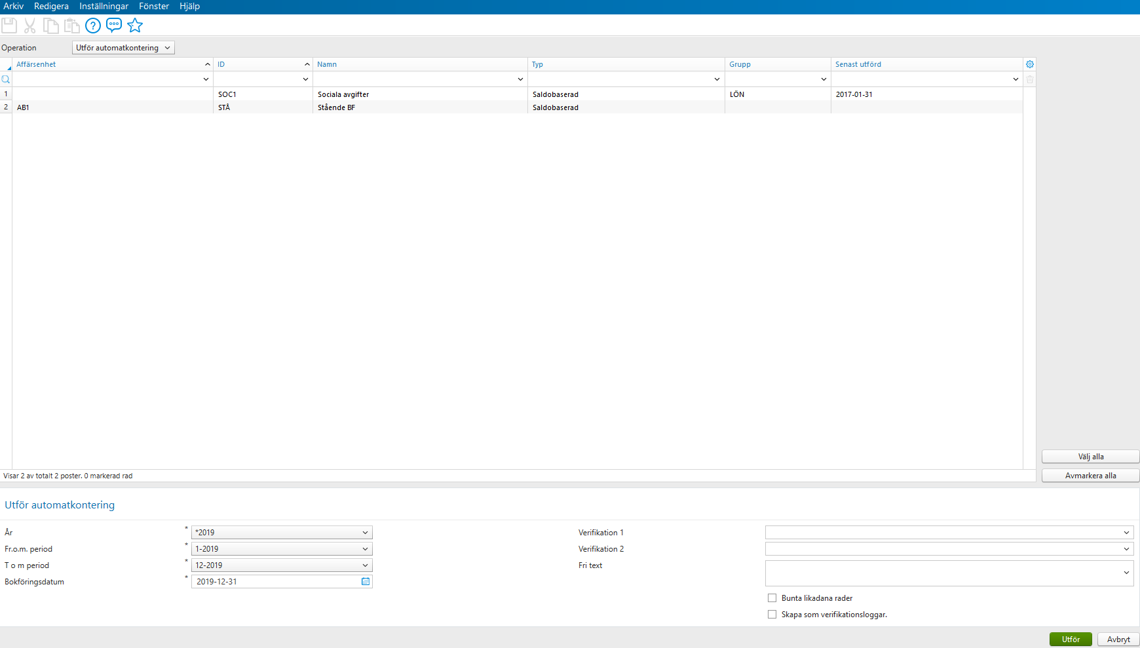Open Help via the question mark icon

point(92,26)
